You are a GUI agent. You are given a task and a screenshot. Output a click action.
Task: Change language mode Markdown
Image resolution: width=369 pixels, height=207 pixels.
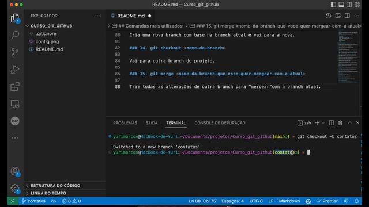pyautogui.click(x=289, y=201)
